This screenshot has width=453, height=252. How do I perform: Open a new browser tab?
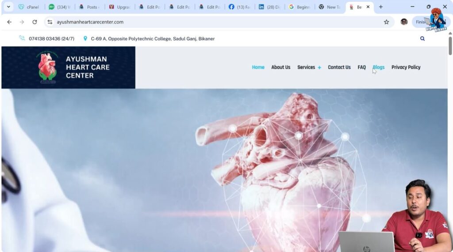(x=381, y=7)
